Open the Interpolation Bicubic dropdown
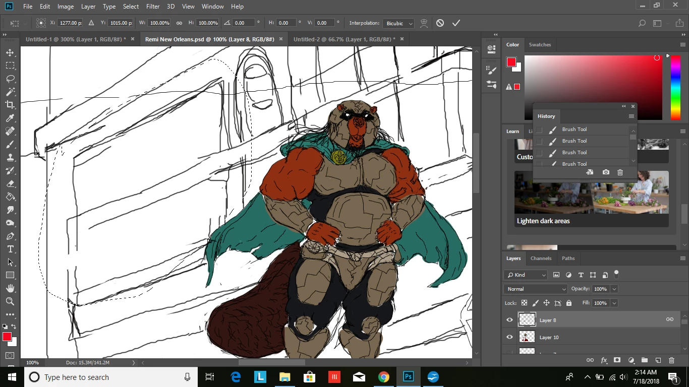 pyautogui.click(x=398, y=23)
